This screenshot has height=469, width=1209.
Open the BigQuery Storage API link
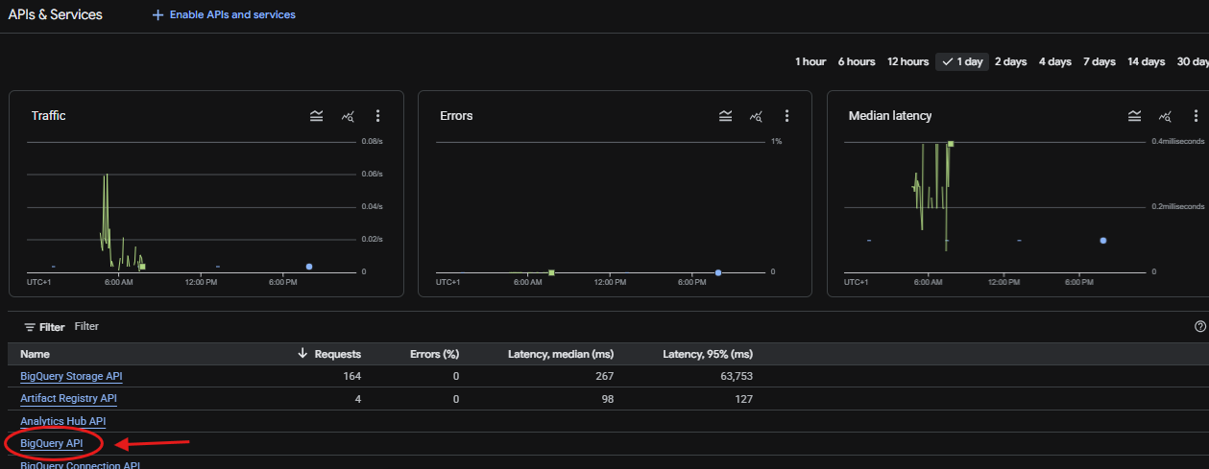pyautogui.click(x=71, y=376)
